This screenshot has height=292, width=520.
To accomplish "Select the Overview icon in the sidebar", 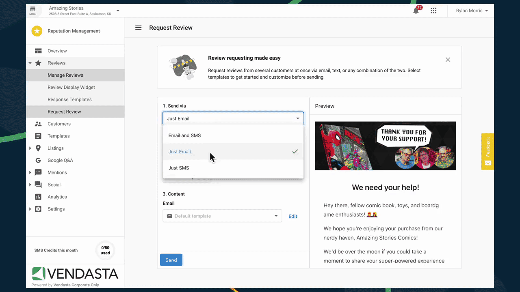I will [37, 51].
